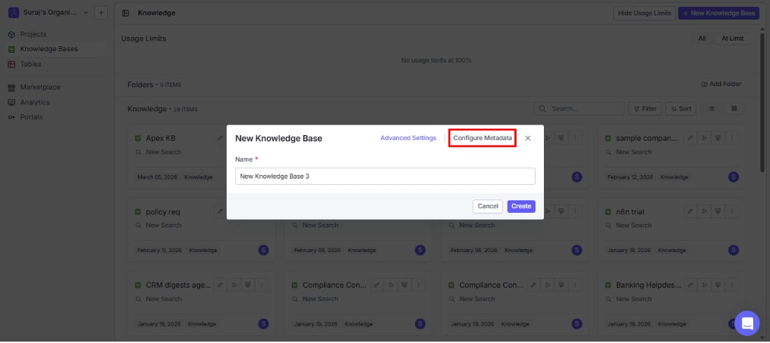Screen dimensions: 770x343
Task: Click the knowledge Search field
Action: pos(579,108)
